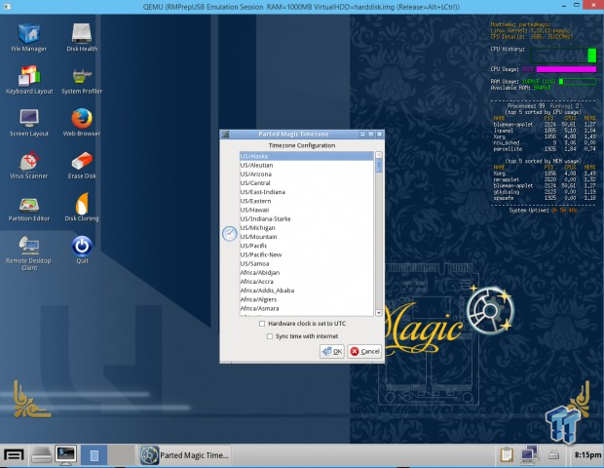This screenshot has width=604, height=468.
Task: Switch to the second workspace in the pager
Action: tap(121, 455)
